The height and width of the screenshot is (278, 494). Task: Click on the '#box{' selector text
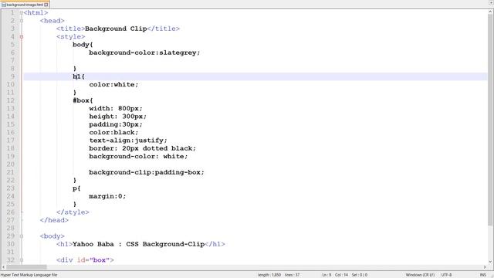[83, 100]
